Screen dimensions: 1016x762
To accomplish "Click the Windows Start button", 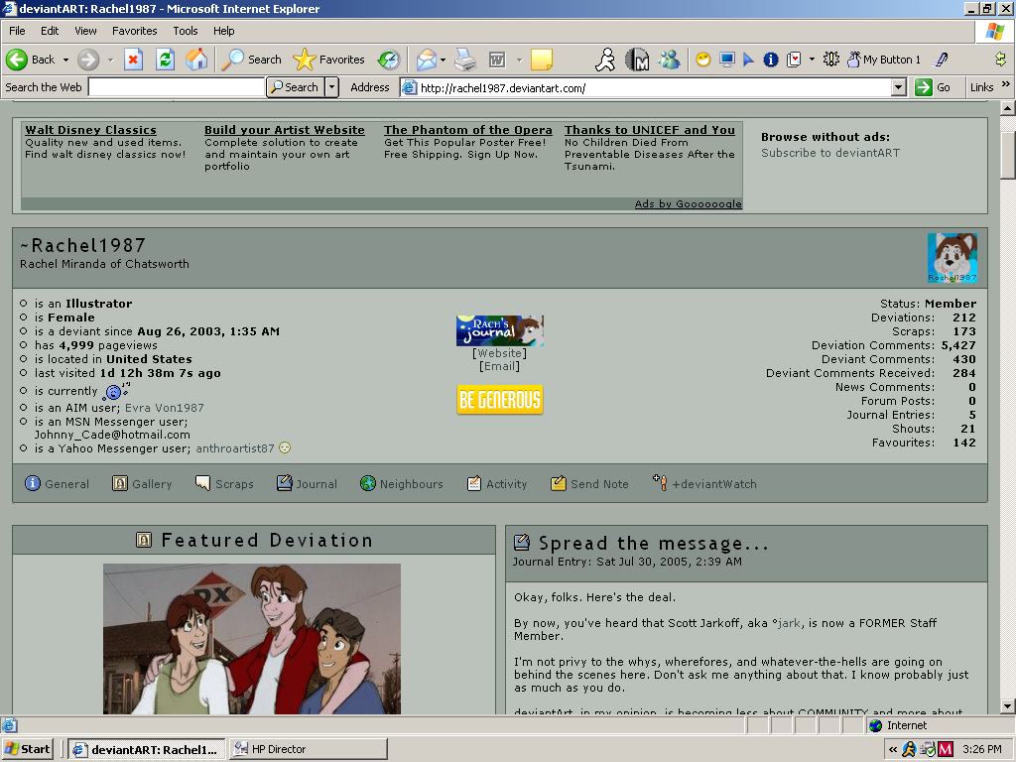I will click(x=27, y=749).
